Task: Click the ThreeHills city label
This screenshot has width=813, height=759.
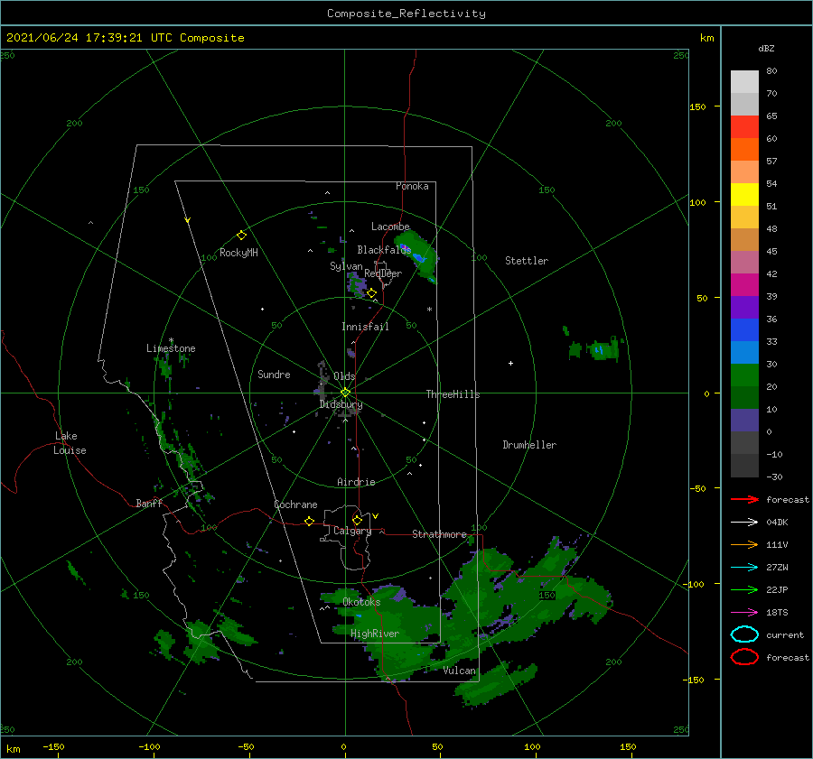Action: [x=453, y=394]
